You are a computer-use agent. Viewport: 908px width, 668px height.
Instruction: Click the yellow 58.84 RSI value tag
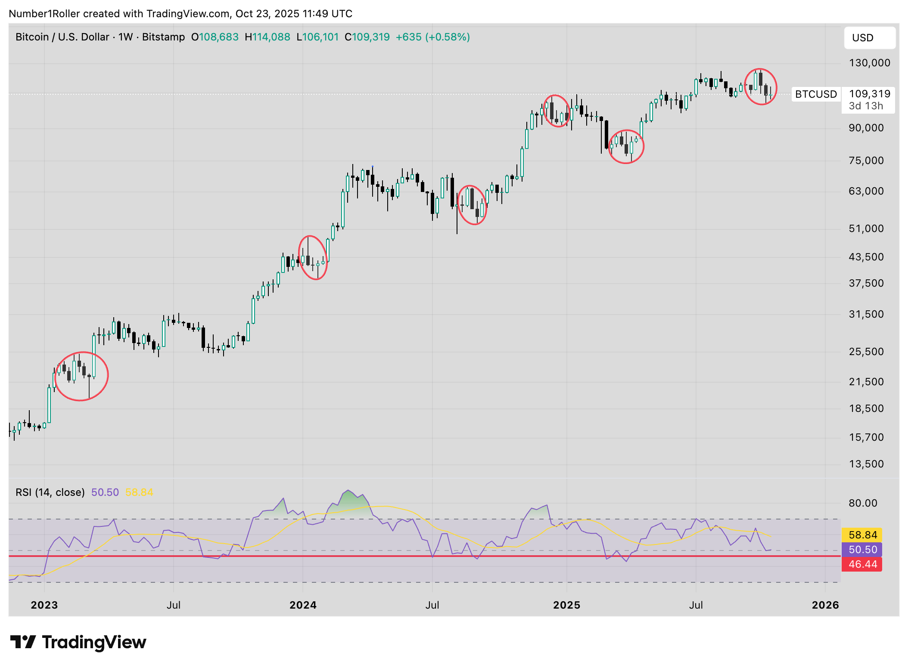(862, 535)
